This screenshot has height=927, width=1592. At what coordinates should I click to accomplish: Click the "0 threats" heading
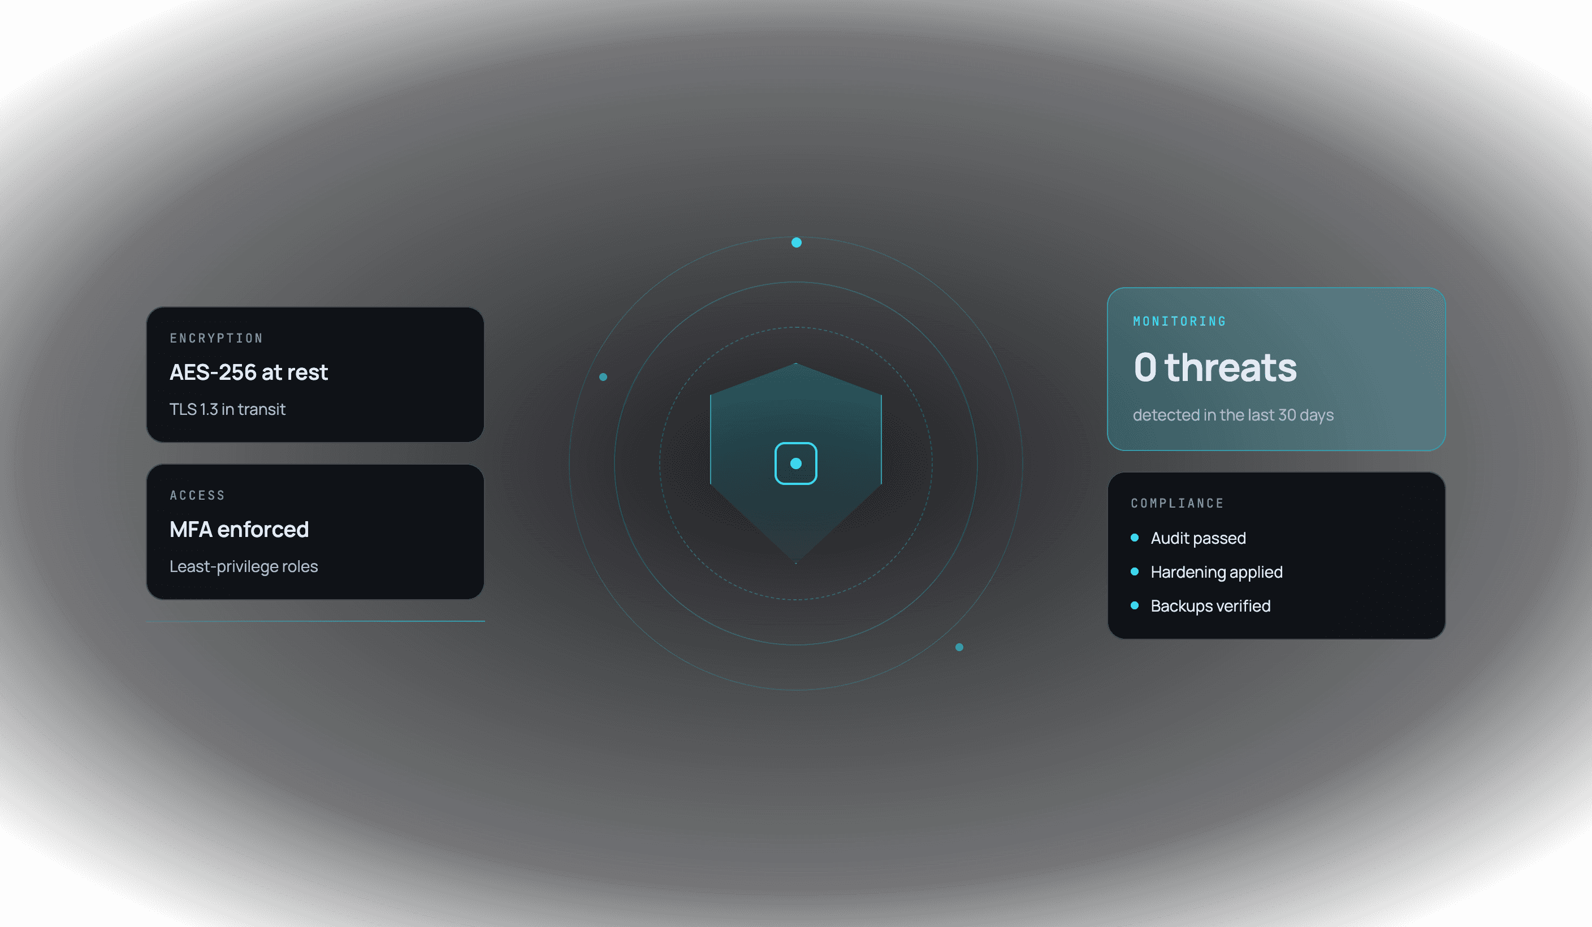1215,367
